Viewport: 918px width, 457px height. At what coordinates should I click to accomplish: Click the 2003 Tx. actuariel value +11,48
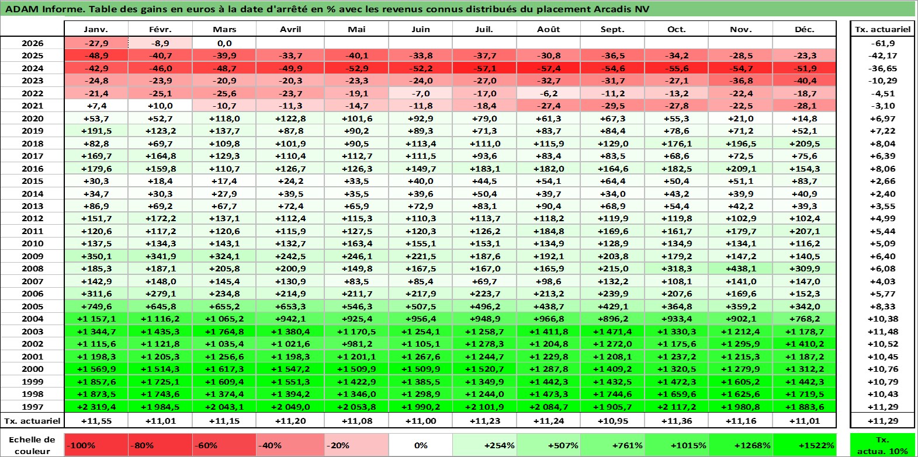click(883, 332)
